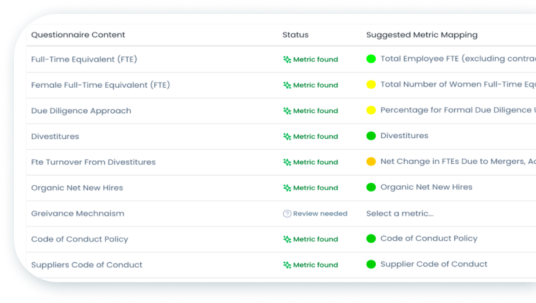Select Greivance Mechnaism questionnaire item
This screenshot has width=536, height=303.
click(x=78, y=214)
